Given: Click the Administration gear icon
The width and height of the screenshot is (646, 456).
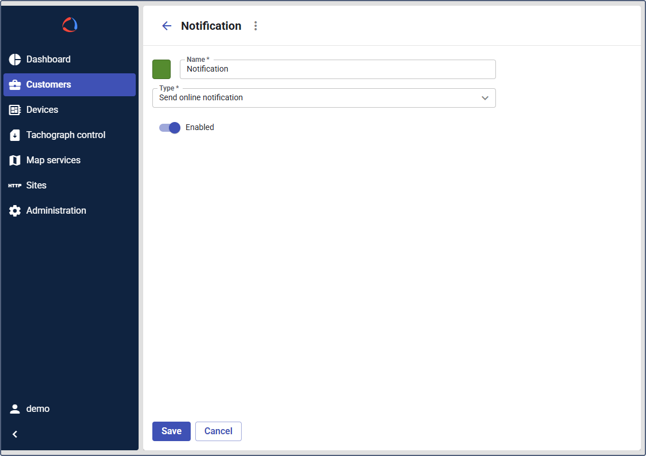Looking at the screenshot, I should 15,211.
